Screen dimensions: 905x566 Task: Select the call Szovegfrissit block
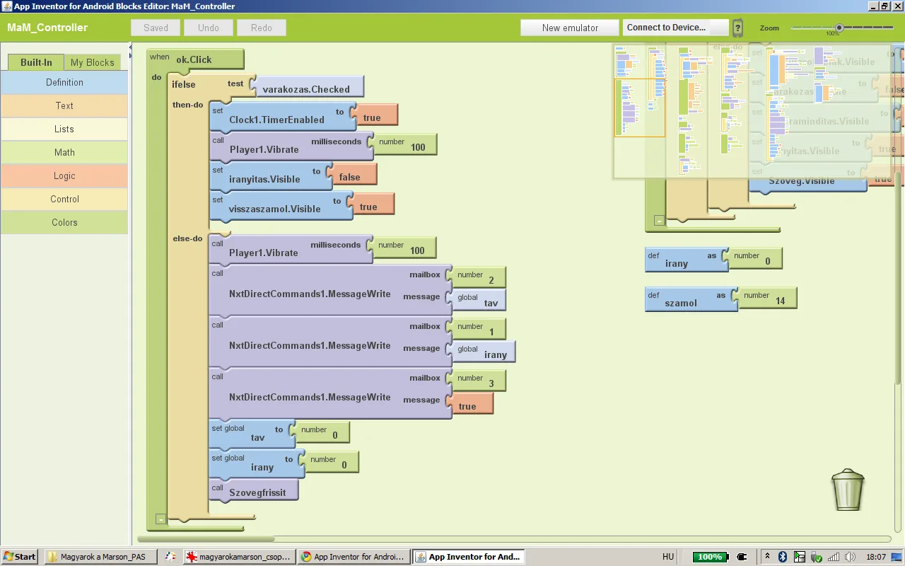254,492
